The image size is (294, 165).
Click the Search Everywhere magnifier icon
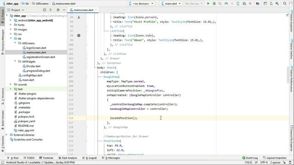285,4
